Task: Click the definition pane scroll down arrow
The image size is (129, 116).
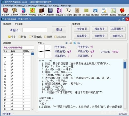Action: 125,110
